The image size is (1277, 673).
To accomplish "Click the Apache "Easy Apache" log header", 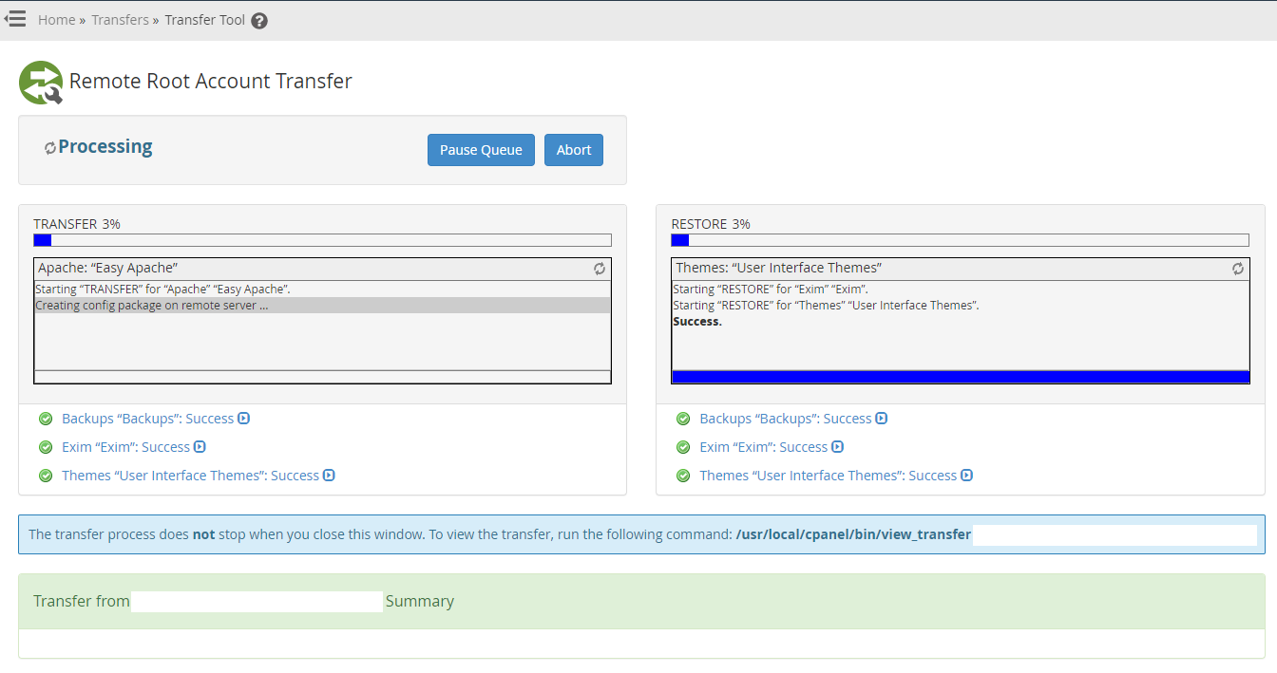I will pos(322,269).
